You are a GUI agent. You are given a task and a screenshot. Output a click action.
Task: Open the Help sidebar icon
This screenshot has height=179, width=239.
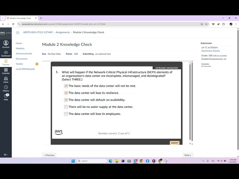(x=6, y=97)
